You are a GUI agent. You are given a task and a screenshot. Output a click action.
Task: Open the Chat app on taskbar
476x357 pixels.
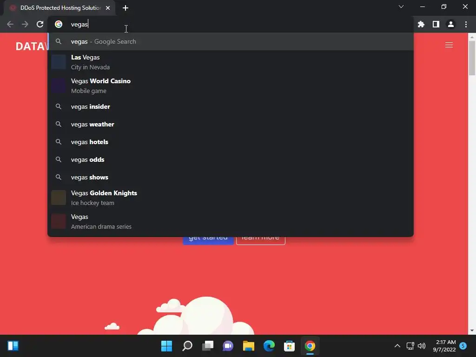point(228,346)
